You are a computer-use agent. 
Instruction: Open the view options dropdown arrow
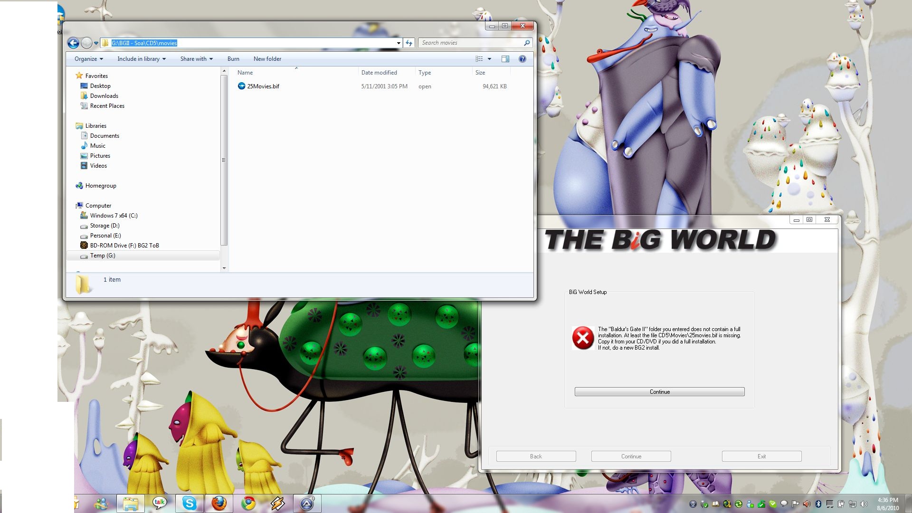tap(489, 59)
